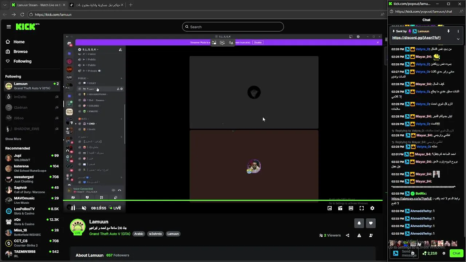466x262 pixels.
Task: Open recommended channel LosPollosTV
Action: [x=32, y=211]
